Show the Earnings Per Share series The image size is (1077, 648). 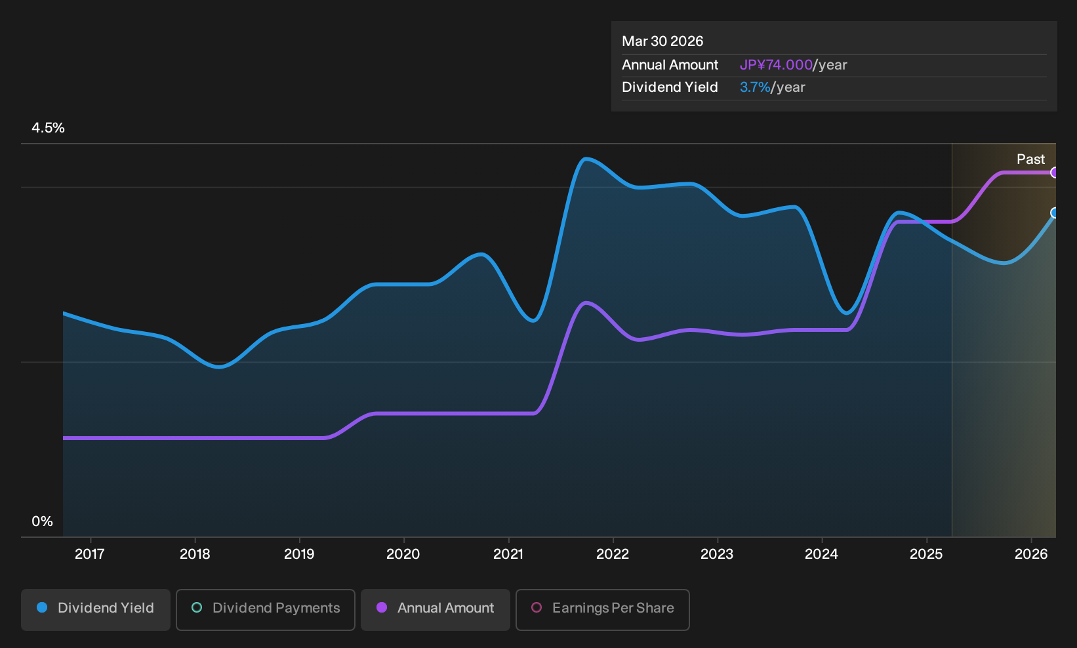[603, 609]
